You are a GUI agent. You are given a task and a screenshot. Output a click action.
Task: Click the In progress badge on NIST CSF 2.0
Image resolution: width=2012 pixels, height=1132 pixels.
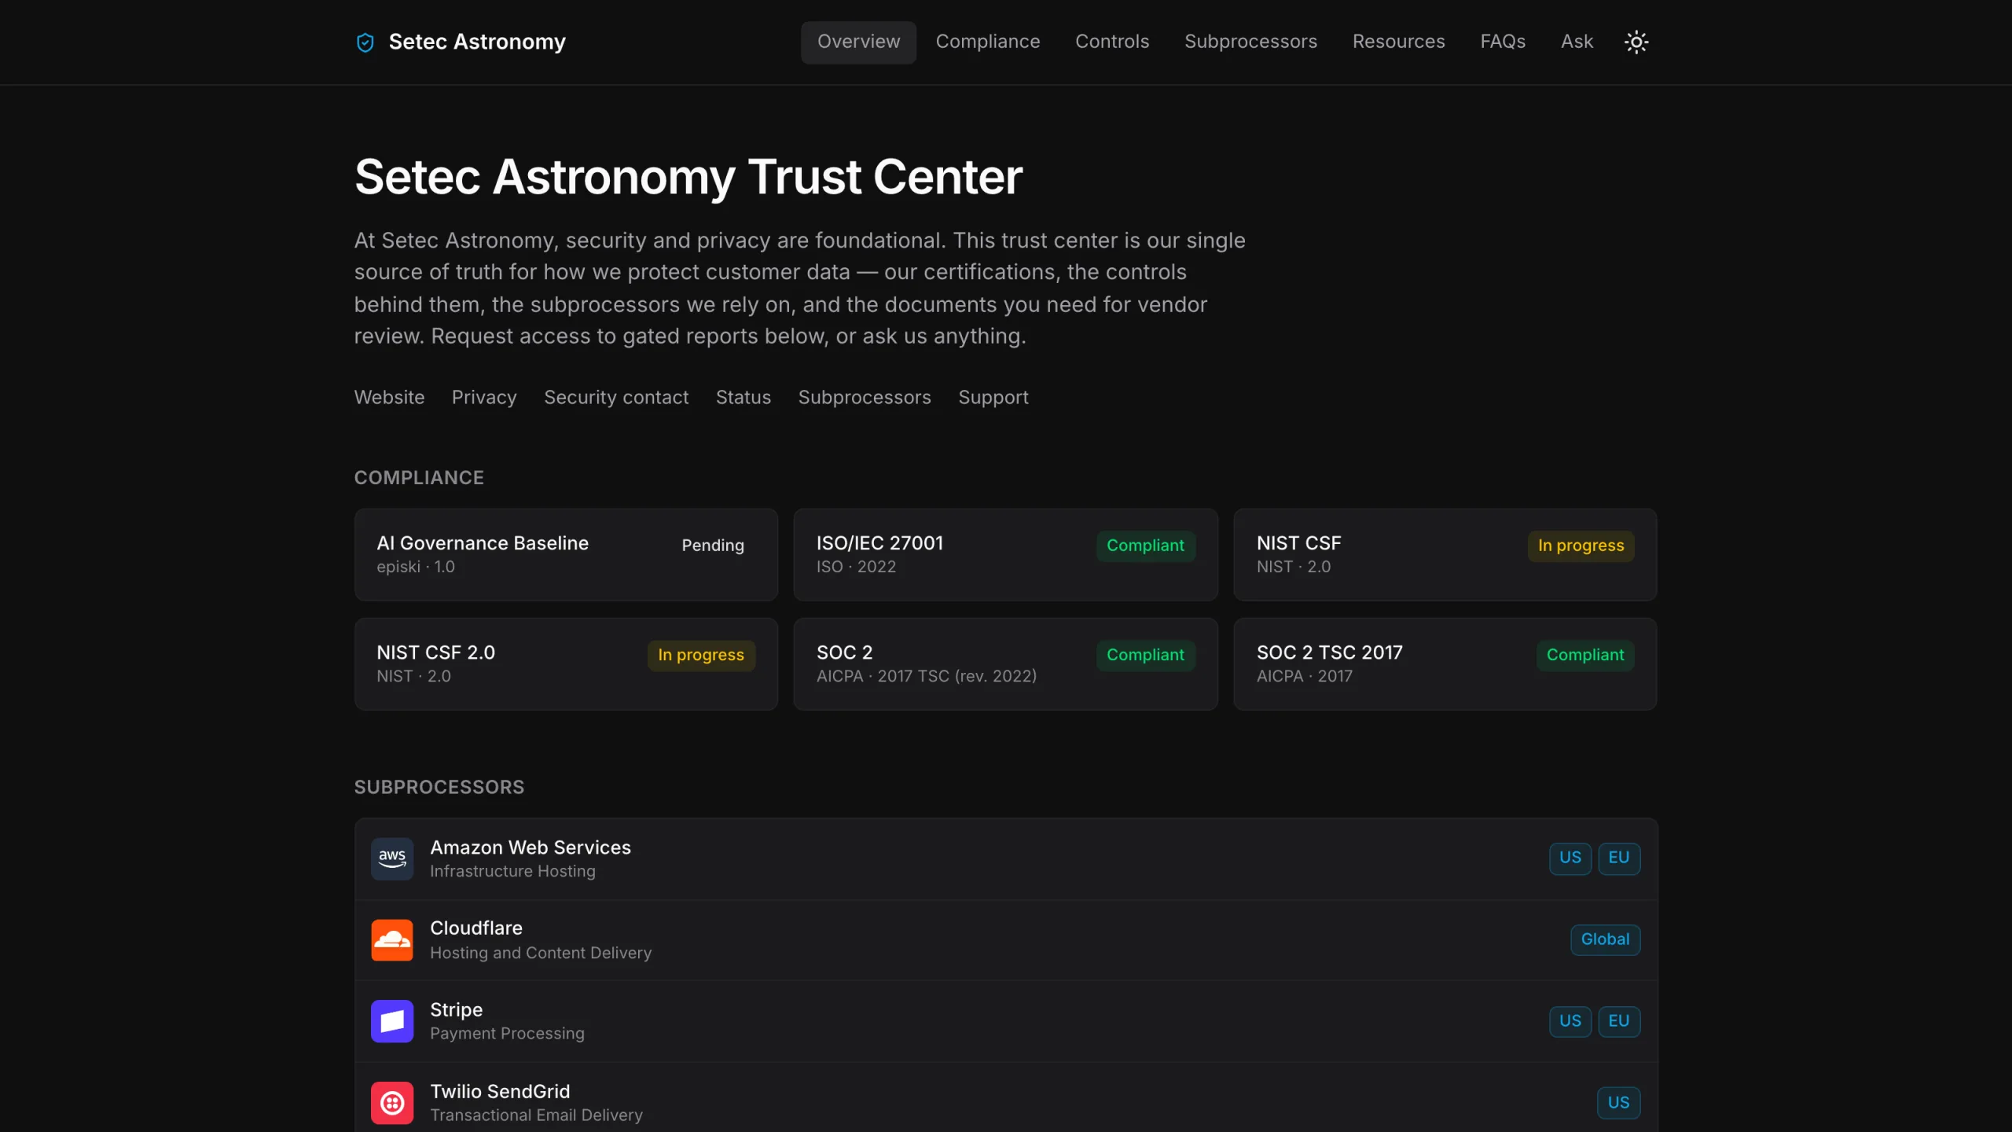coord(701,655)
